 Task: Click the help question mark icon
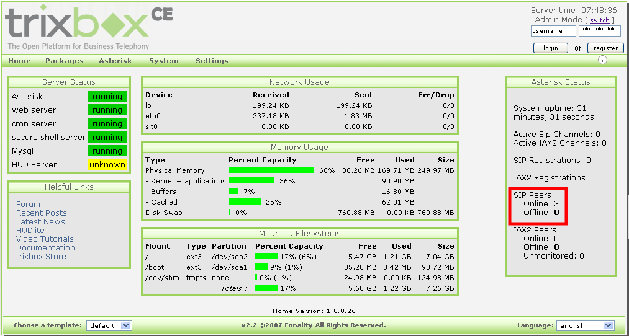coord(602,60)
